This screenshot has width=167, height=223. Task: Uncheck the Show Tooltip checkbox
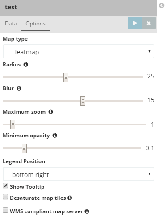tap(5, 186)
